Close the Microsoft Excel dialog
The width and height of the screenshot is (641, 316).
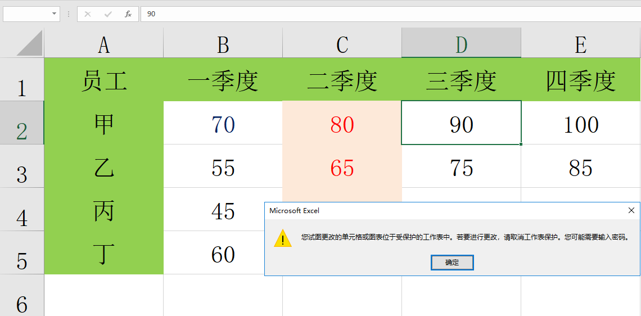coord(631,210)
